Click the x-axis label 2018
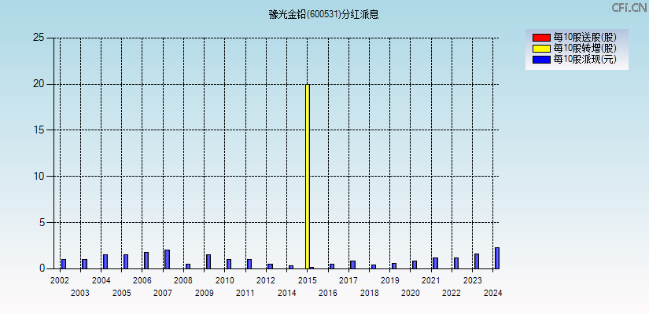This screenshot has width=649, height=314. pos(369,294)
